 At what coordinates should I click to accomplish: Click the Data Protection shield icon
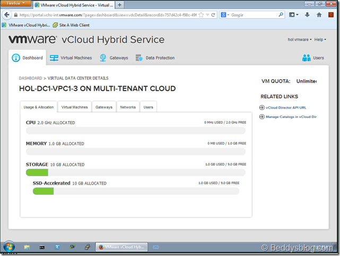click(x=139, y=58)
